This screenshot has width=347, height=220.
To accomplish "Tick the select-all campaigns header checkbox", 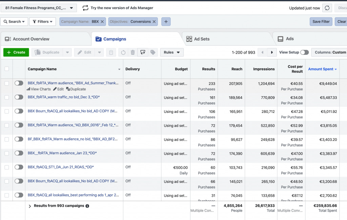I will point(7,69).
